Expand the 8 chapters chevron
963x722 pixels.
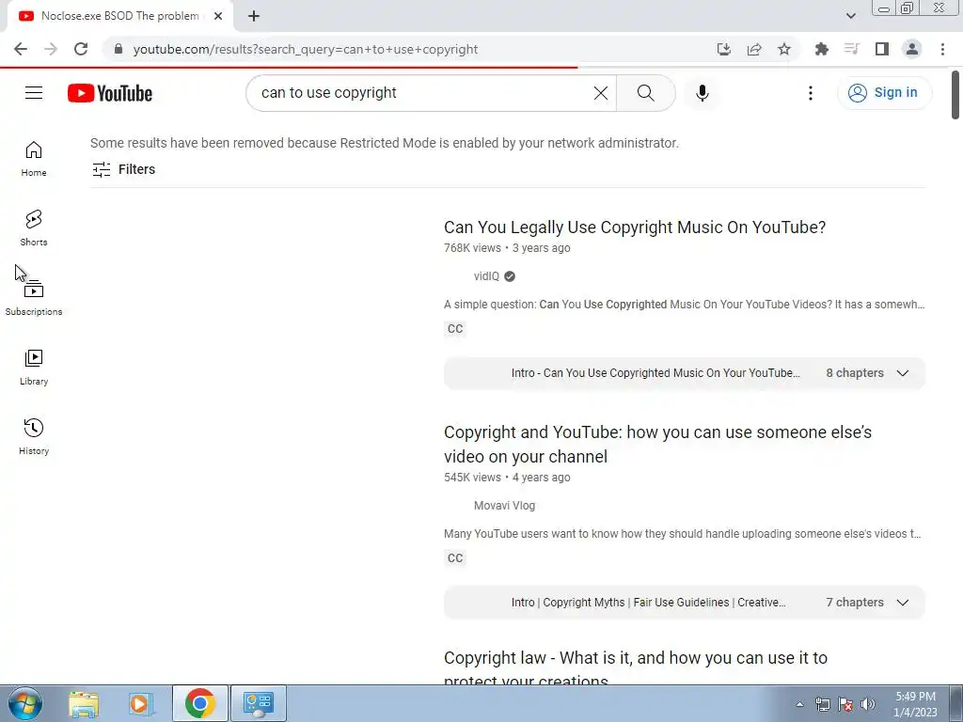pos(902,373)
